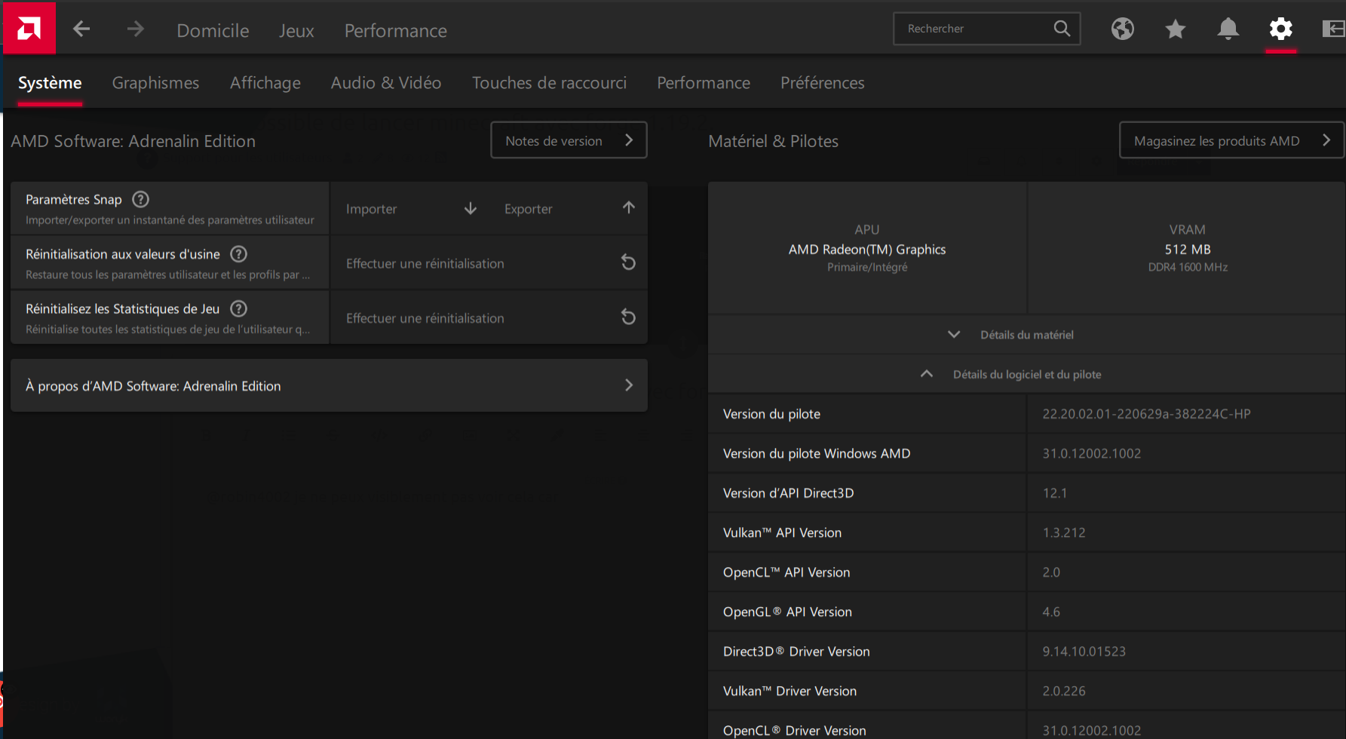Viewport: 1346px width, 739px height.
Task: Collapse Détails du logiciel et du pilote
Action: (1026, 374)
